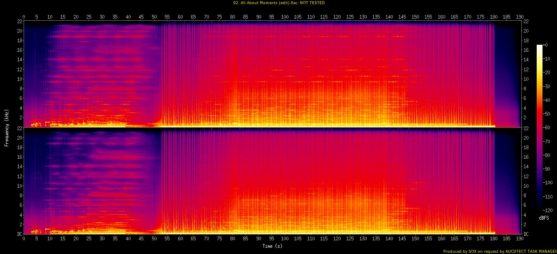
Task: Click the 14 kHz label left of lower channel
Action: pos(19,167)
